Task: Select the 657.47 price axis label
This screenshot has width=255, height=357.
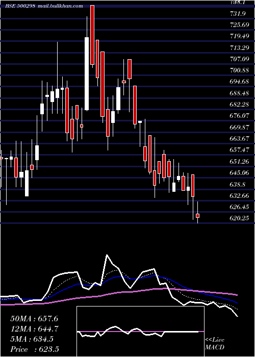Action: pyautogui.click(x=239, y=150)
